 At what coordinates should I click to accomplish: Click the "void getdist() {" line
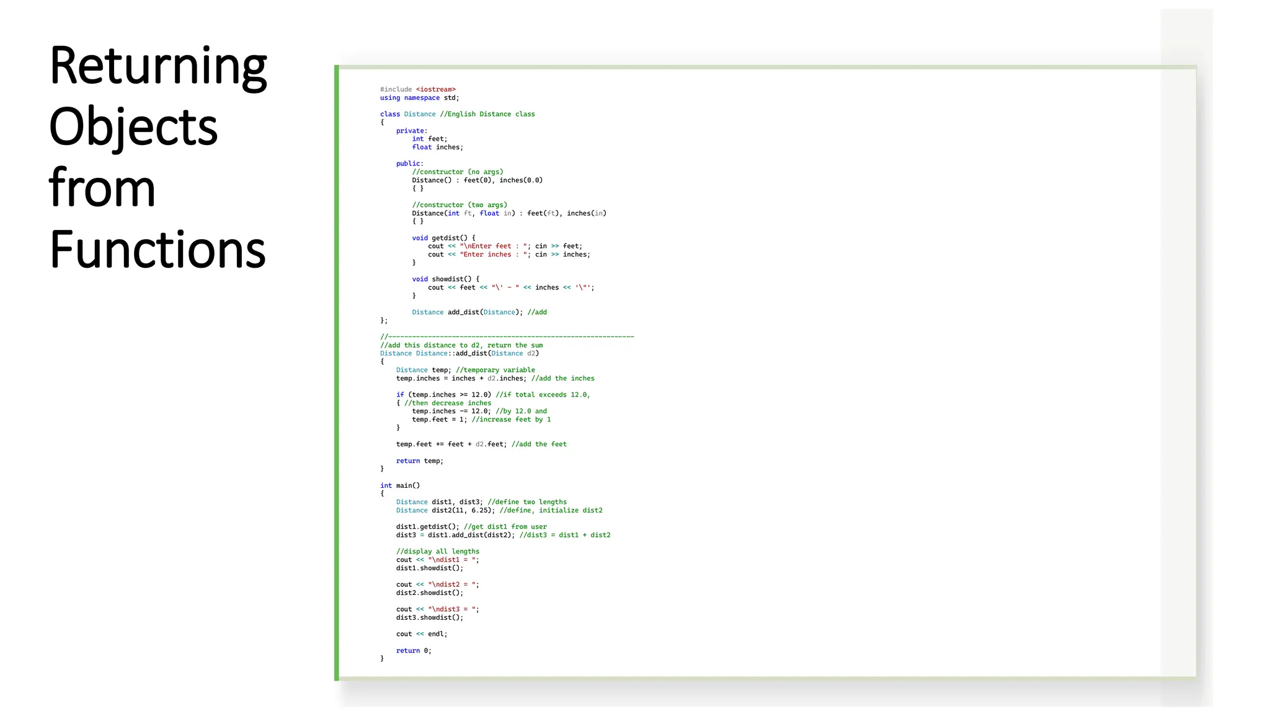pos(444,238)
